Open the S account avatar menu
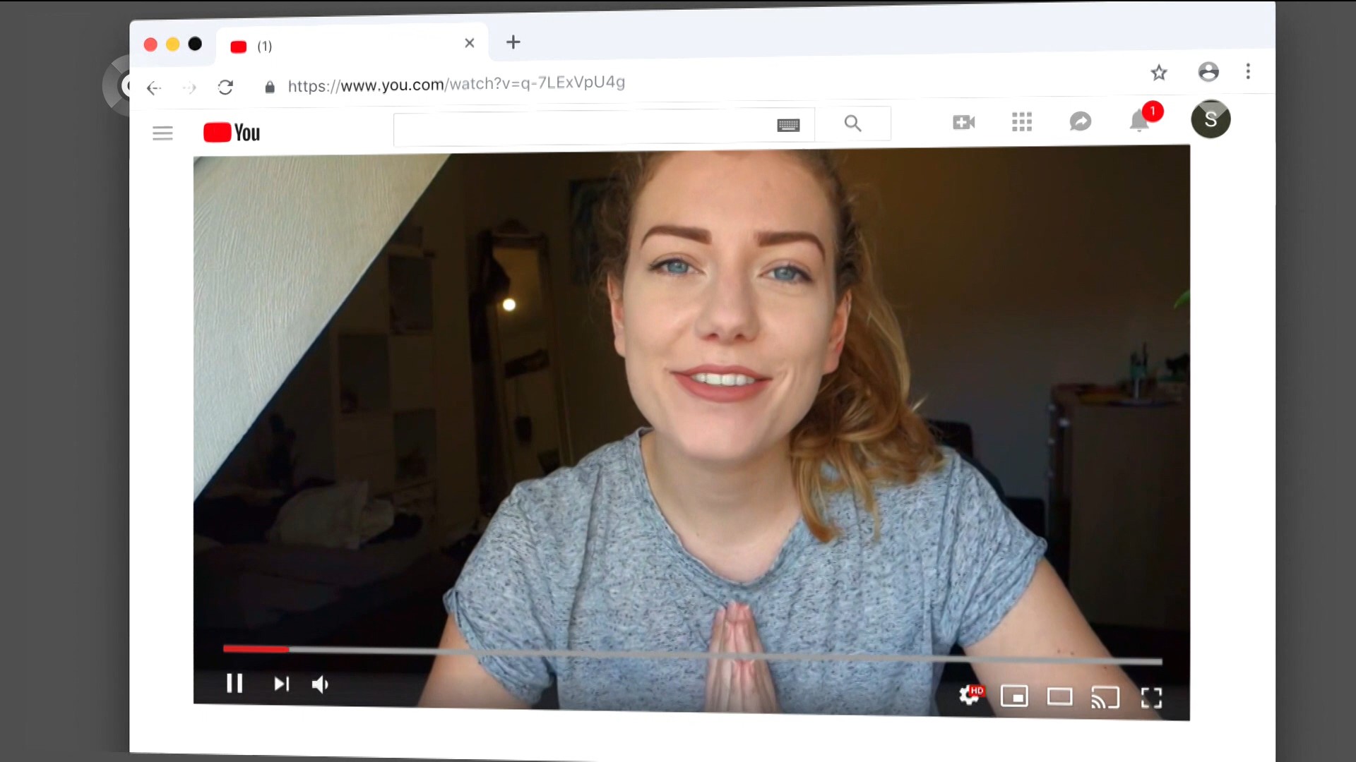Image resolution: width=1356 pixels, height=762 pixels. coord(1211,119)
